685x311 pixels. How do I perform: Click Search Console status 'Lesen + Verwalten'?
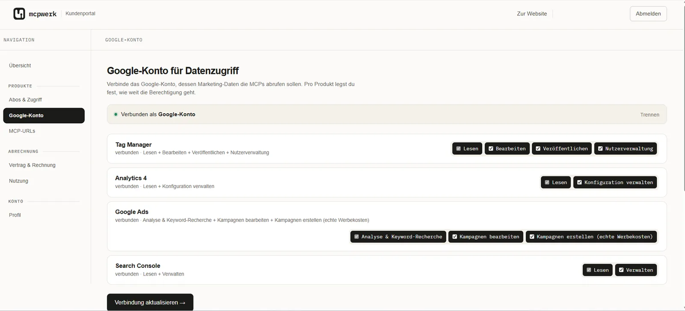point(164,274)
